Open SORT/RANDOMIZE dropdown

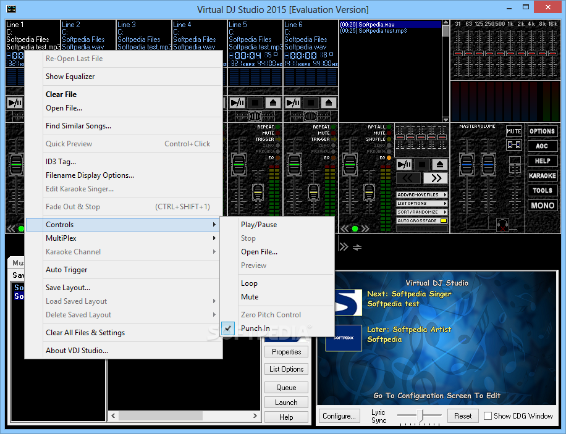(422, 212)
